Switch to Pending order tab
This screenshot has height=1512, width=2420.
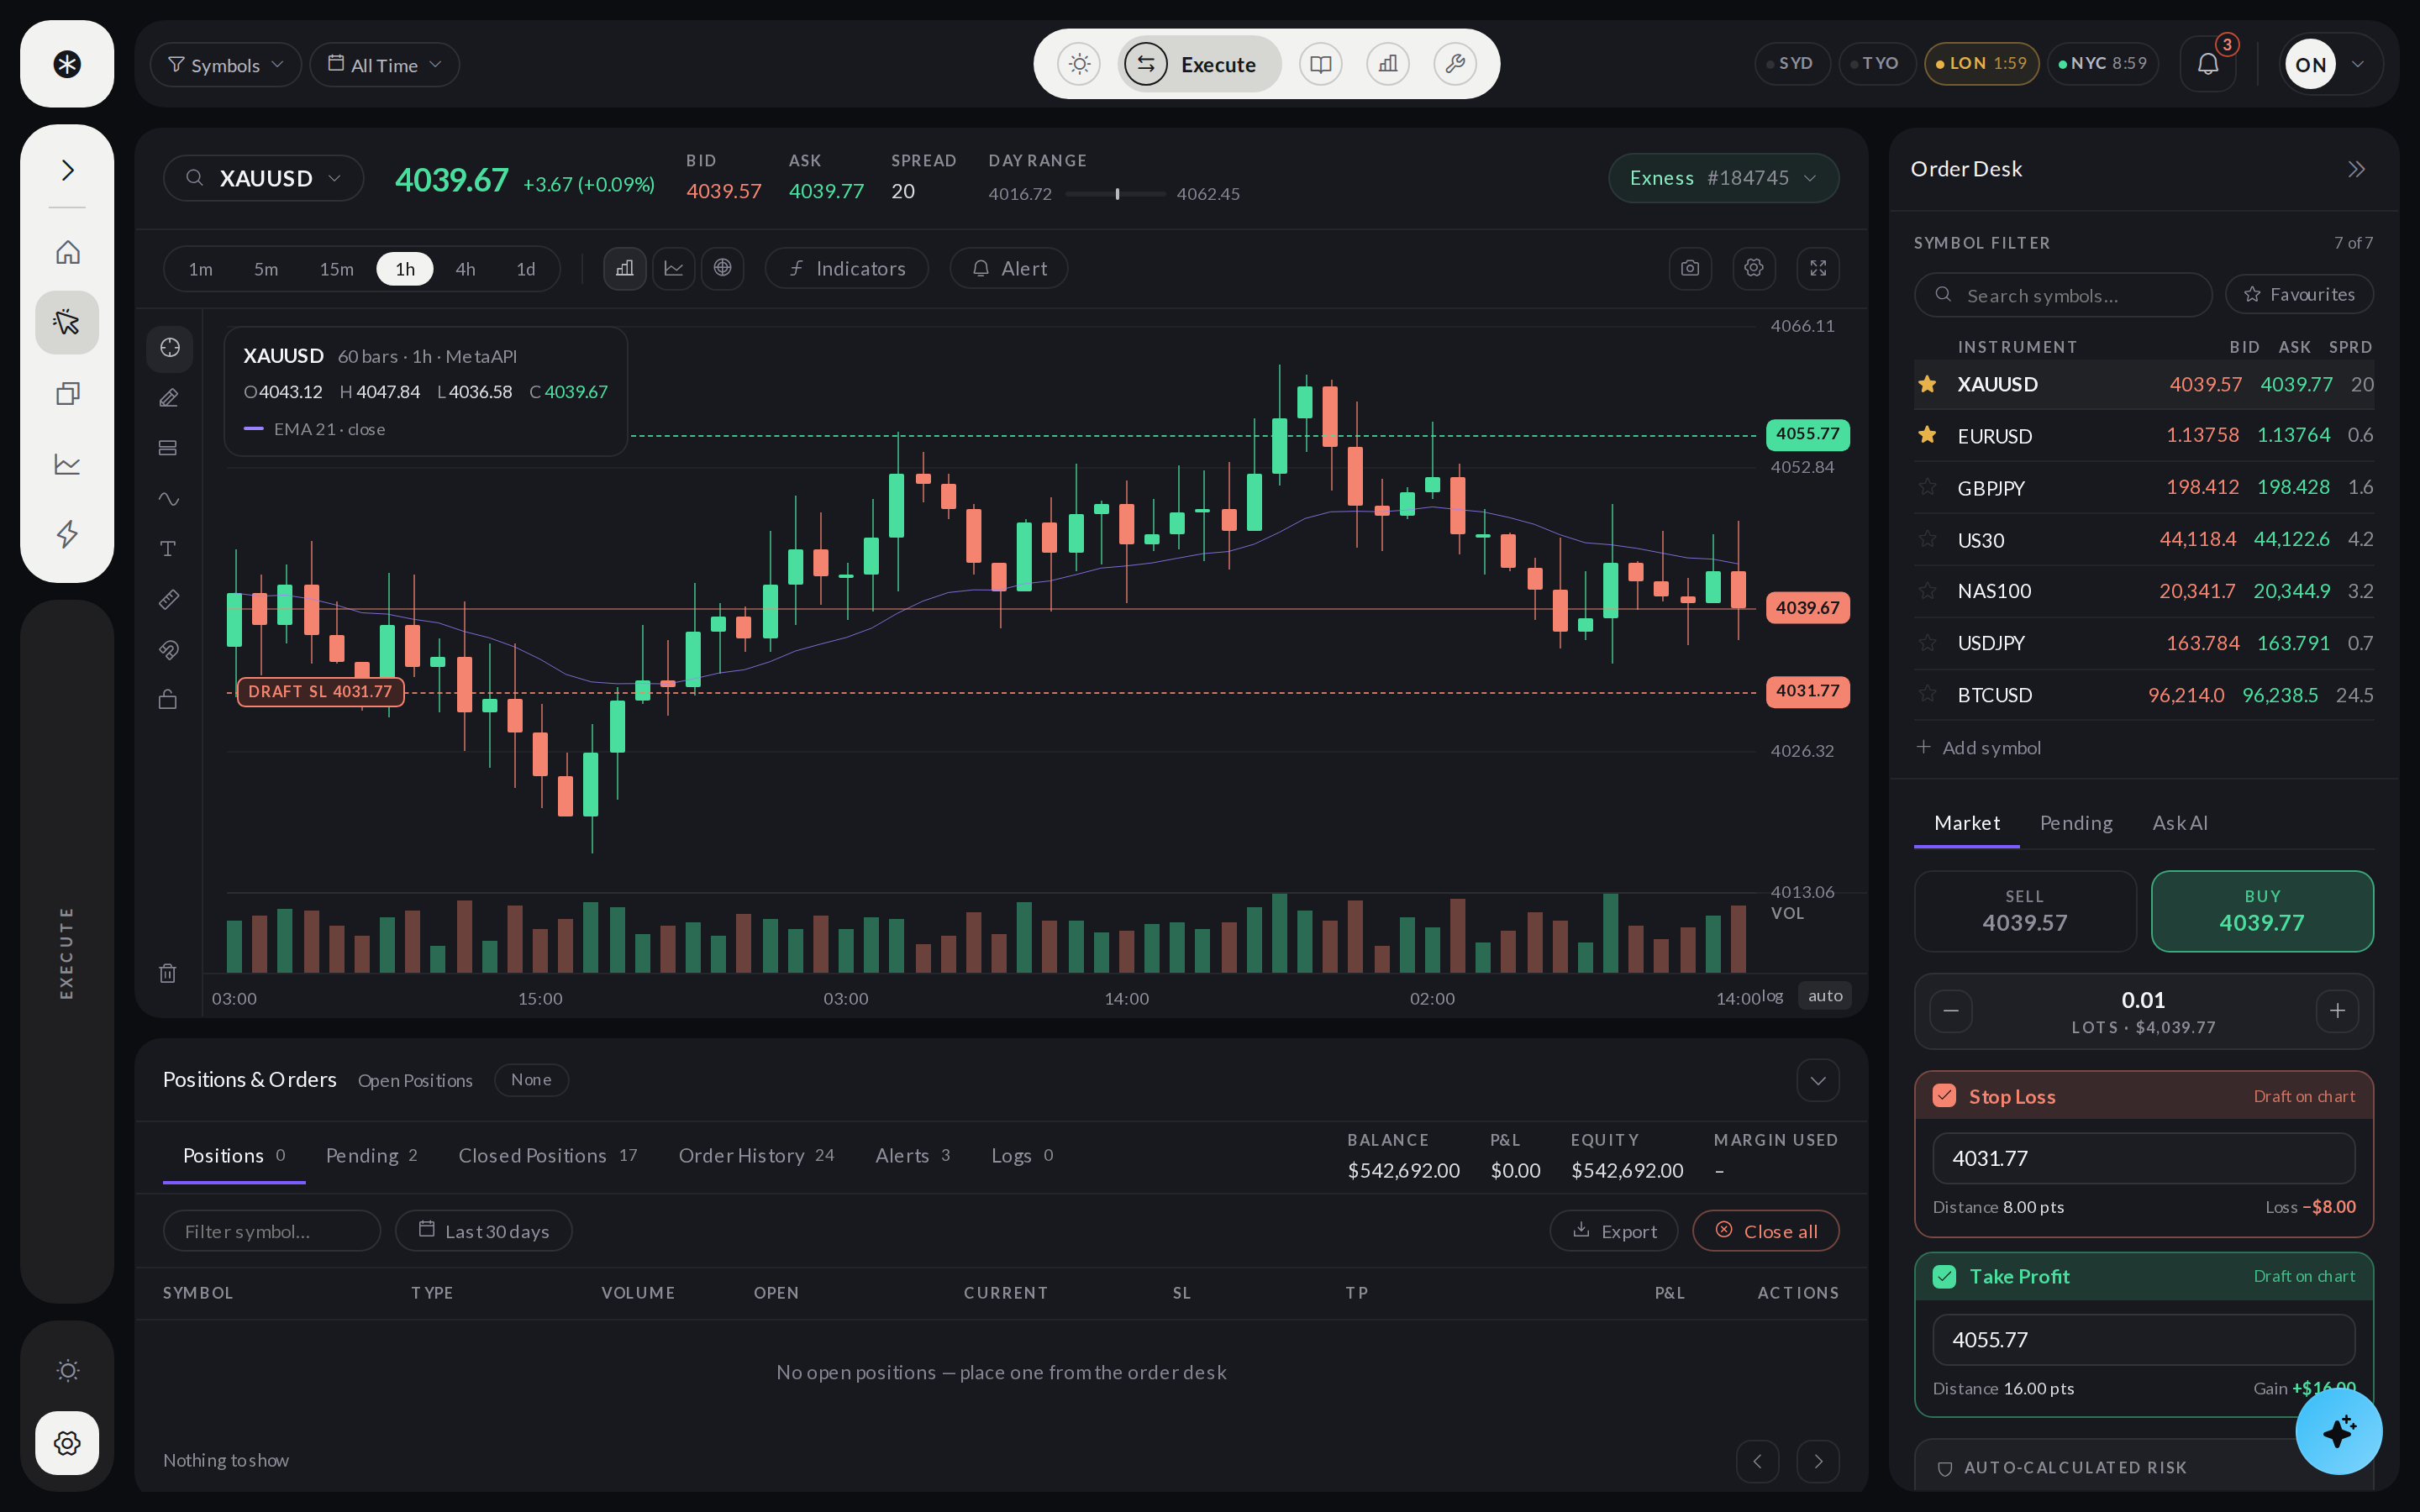click(2076, 823)
